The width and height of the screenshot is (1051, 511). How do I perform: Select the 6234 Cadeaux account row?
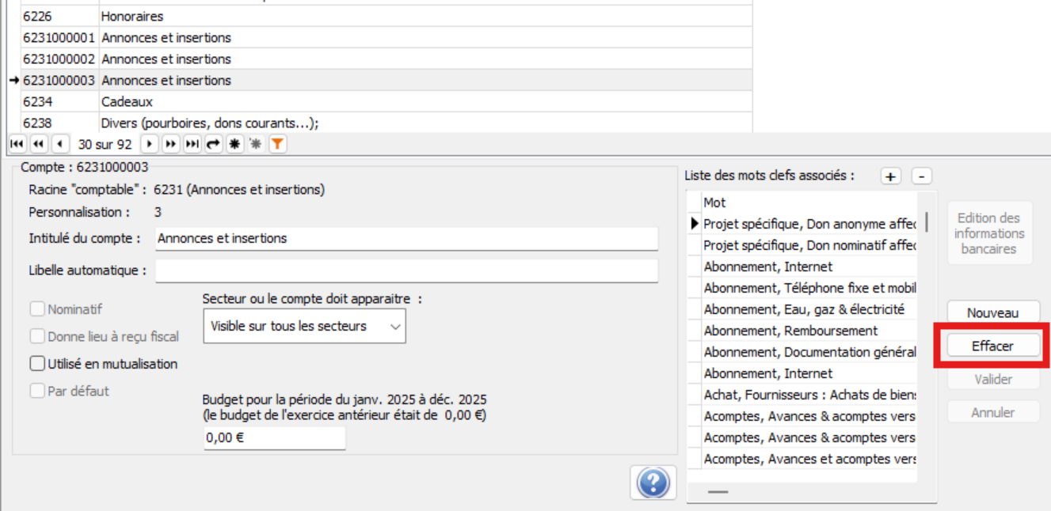click(127, 102)
